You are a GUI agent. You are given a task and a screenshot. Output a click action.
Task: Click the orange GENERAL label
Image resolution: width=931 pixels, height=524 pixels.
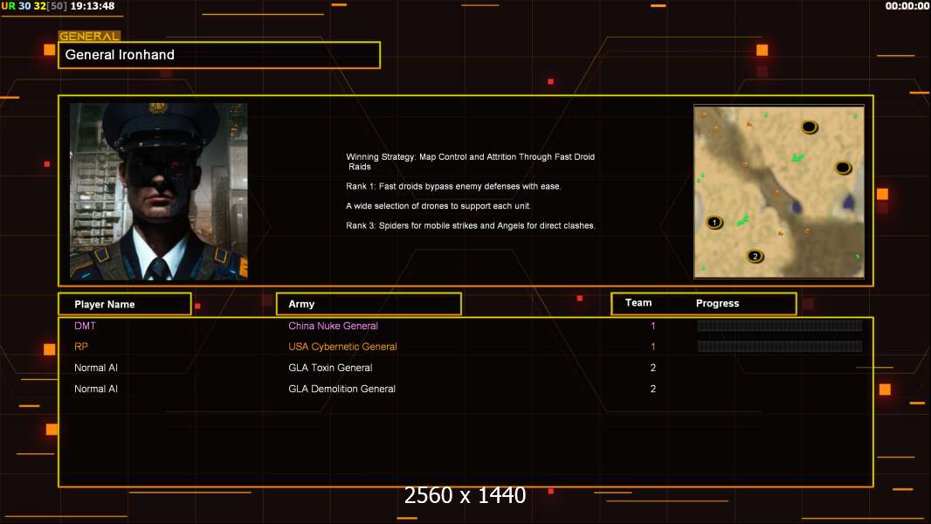coord(89,36)
